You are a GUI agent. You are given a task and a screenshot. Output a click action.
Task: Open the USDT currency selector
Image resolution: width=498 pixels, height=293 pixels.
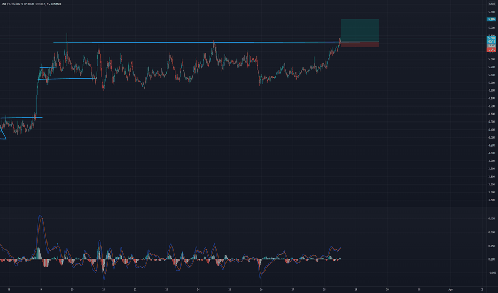click(492, 4)
